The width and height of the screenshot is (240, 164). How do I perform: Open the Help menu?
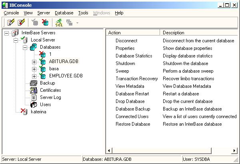pos(119,13)
